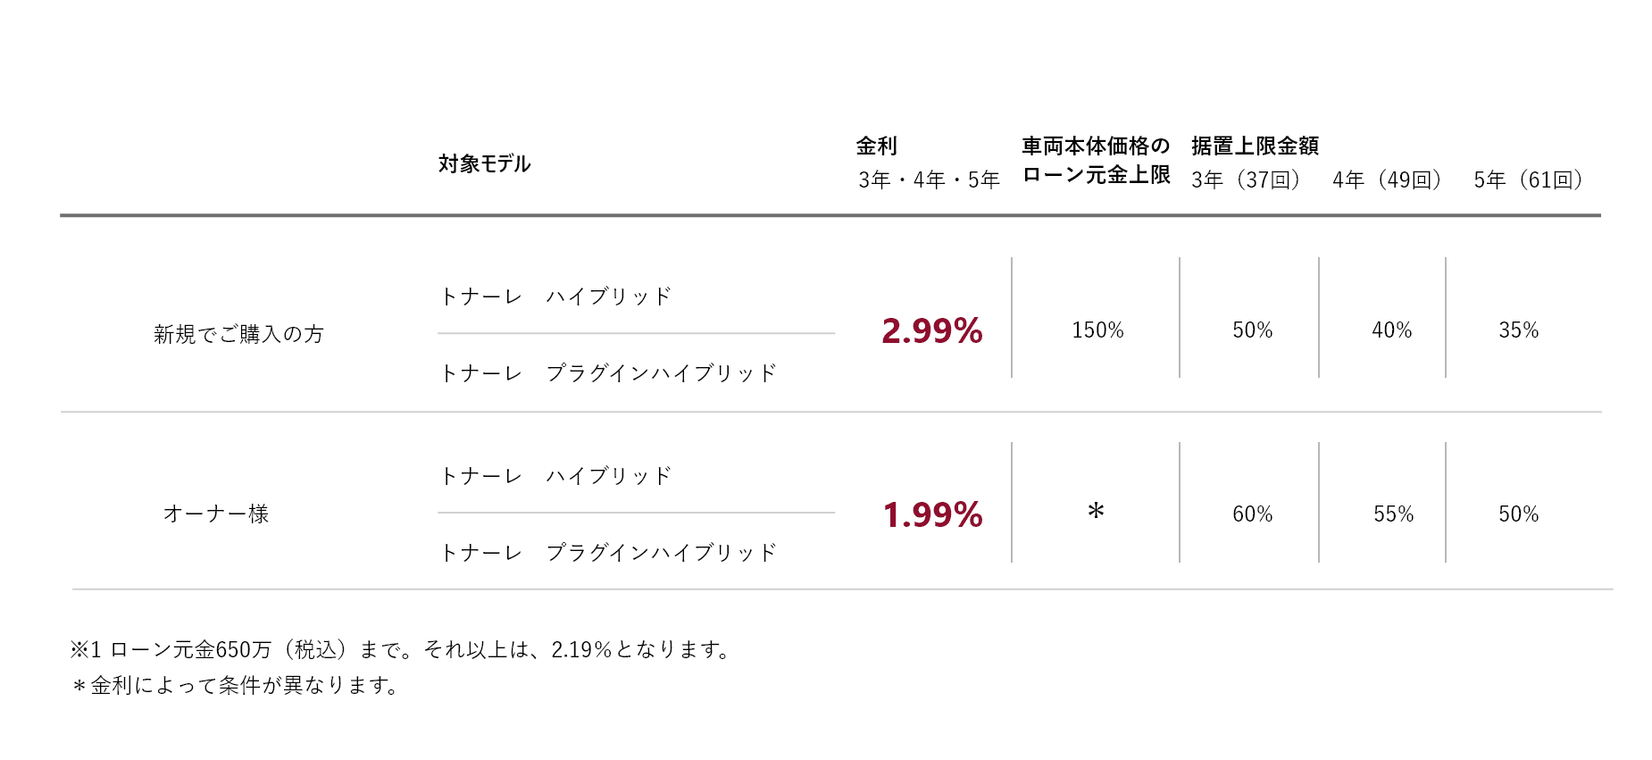Click the 金利 column header
This screenshot has width=1652, height=760.
pyautogui.click(x=876, y=146)
